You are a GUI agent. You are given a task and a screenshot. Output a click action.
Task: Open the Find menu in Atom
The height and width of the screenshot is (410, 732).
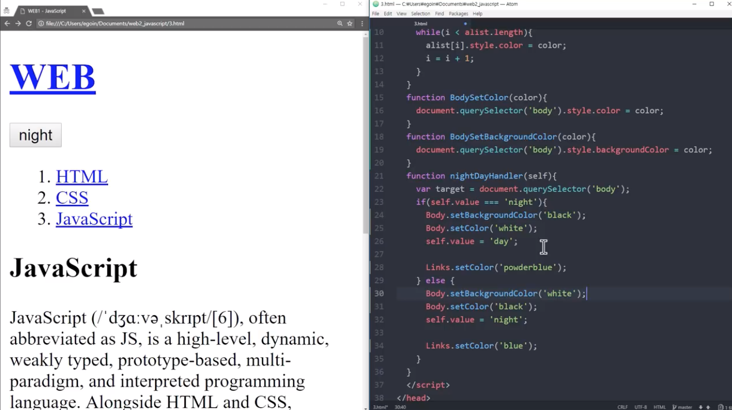tap(439, 13)
